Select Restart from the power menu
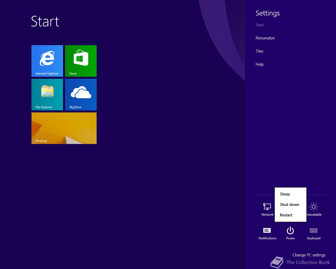Screen dimensions: 336x269 [290, 215]
